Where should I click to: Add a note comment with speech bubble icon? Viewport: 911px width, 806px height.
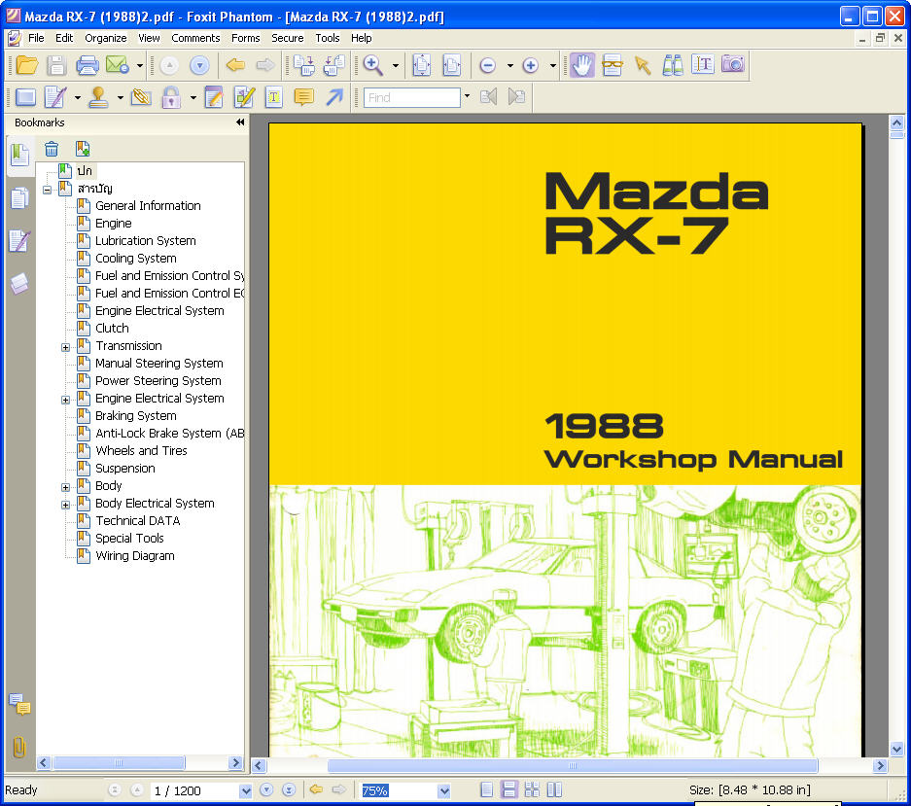304,96
